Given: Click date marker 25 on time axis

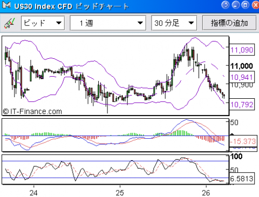Looking at the screenshot, I should click(x=120, y=193).
